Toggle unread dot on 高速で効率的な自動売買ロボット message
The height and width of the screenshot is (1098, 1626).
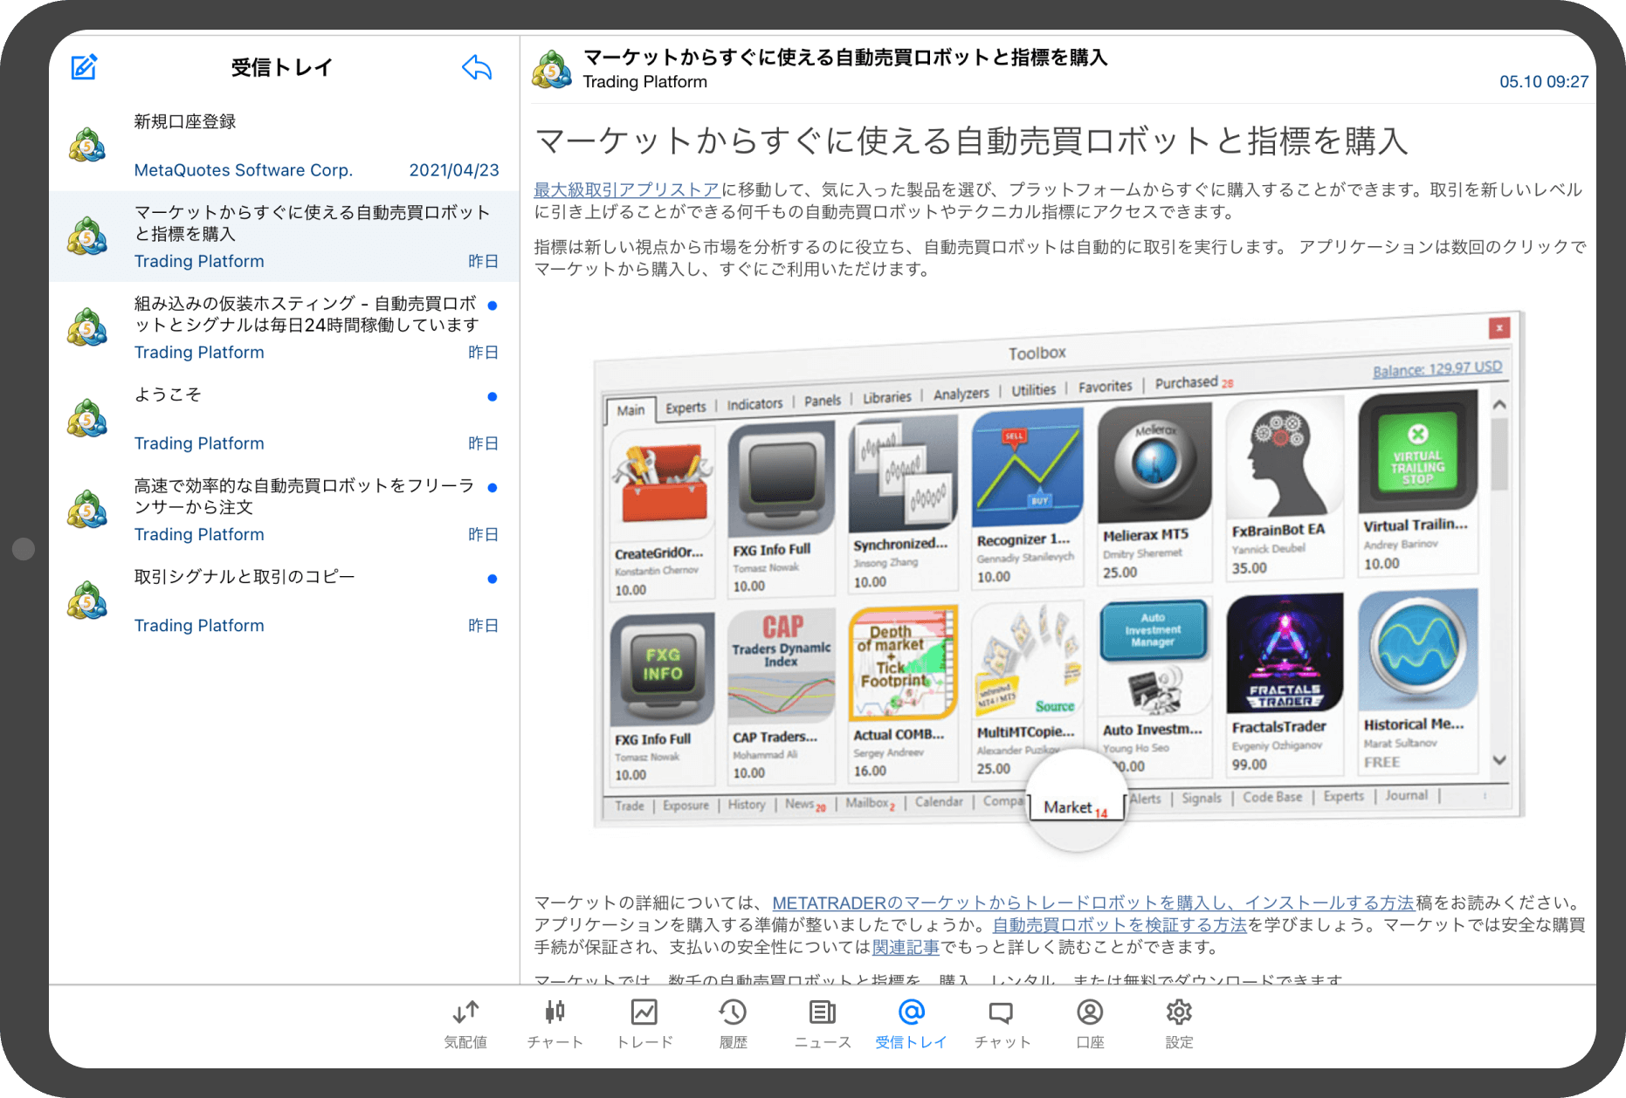point(493,486)
